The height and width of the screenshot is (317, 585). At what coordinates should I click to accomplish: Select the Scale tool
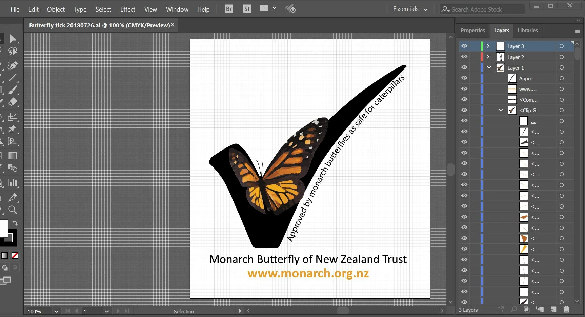click(x=13, y=117)
